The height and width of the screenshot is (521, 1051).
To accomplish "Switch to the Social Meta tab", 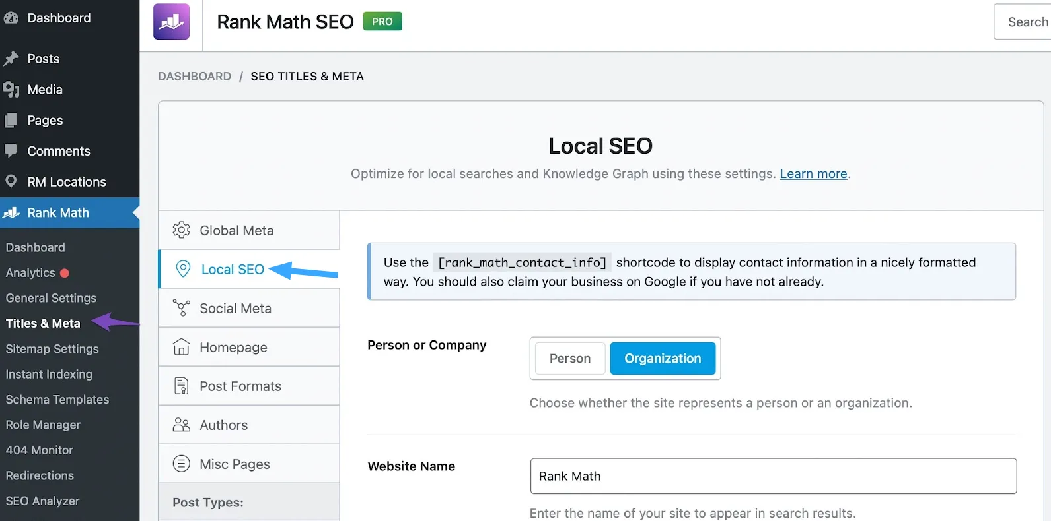I will pyautogui.click(x=249, y=308).
